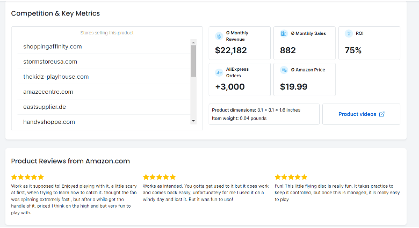Click the Amazon Price icon

284,70
